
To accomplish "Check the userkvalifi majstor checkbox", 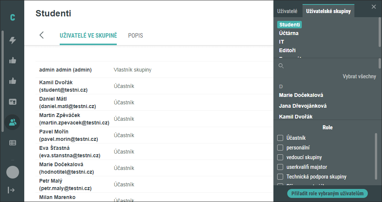I will (x=280, y=167).
